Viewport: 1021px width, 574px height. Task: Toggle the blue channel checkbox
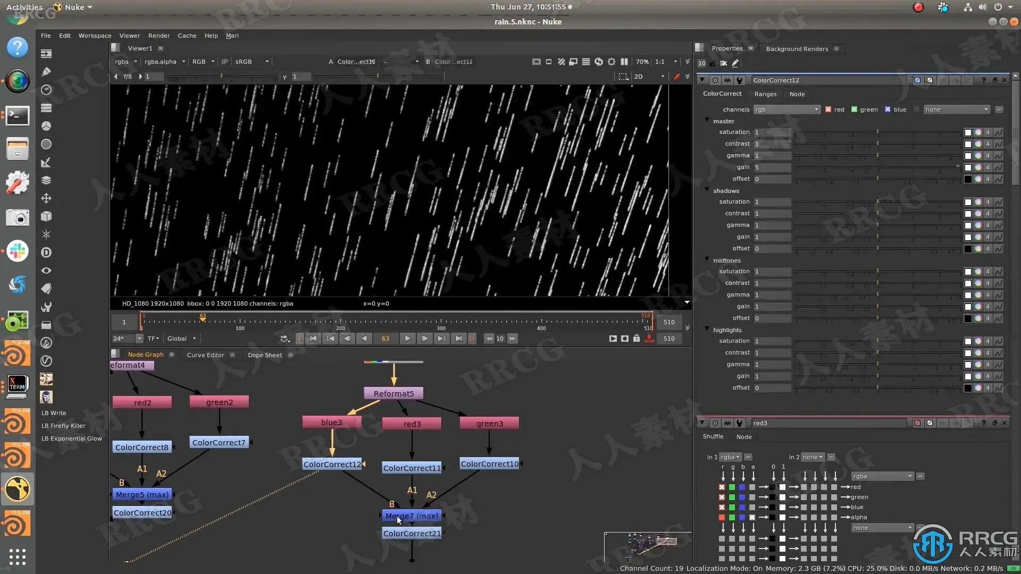point(888,109)
